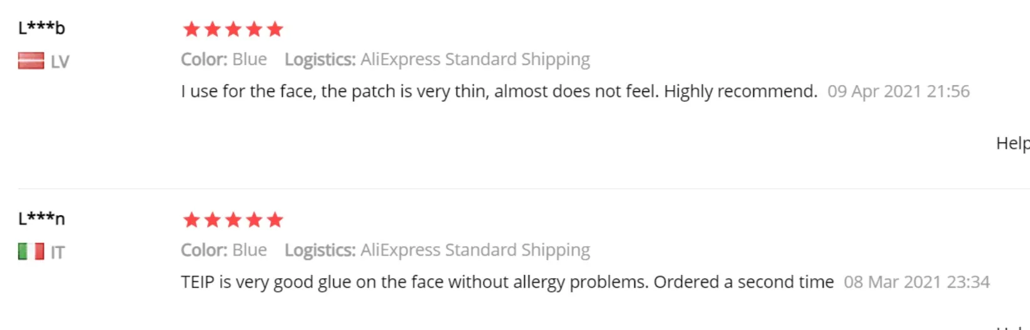Click the partially visible Helpful link for L***b's review

pos(1012,143)
